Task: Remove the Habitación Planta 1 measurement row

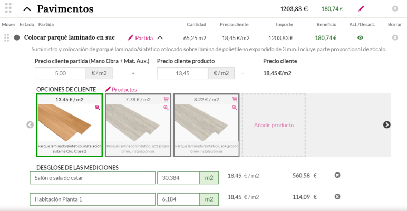Action: click(337, 197)
